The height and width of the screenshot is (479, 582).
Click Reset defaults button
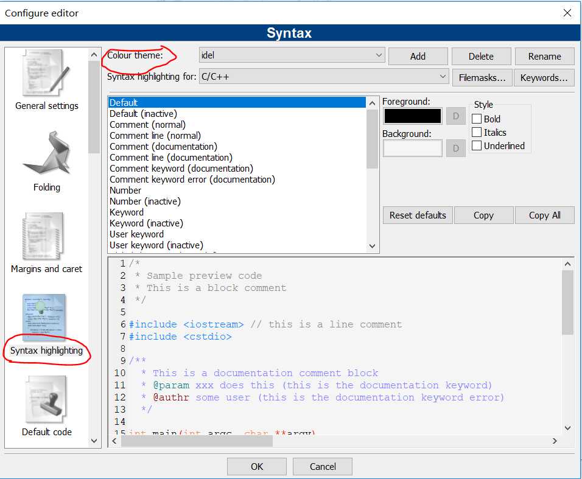418,215
